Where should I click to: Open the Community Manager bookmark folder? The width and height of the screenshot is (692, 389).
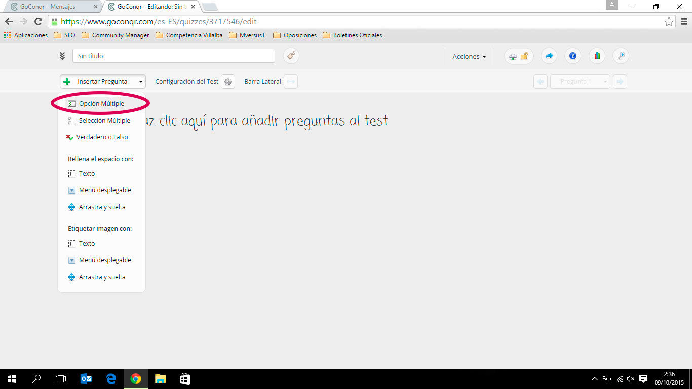116,35
